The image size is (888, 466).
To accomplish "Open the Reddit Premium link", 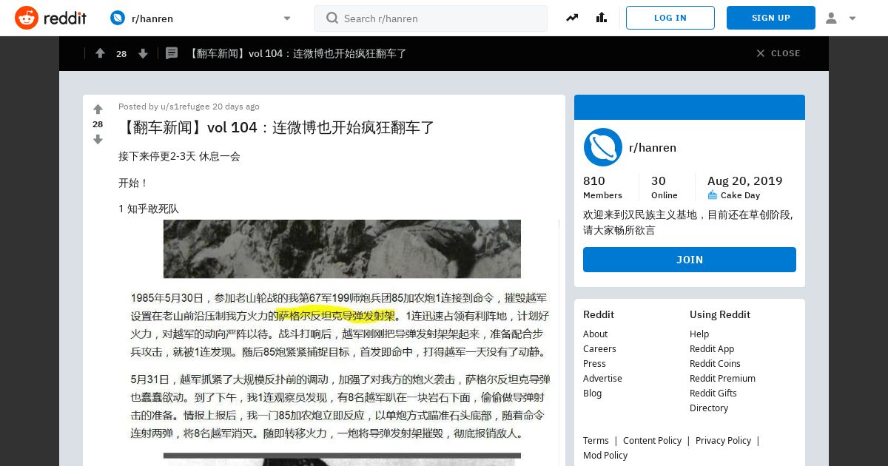I will [x=722, y=378].
